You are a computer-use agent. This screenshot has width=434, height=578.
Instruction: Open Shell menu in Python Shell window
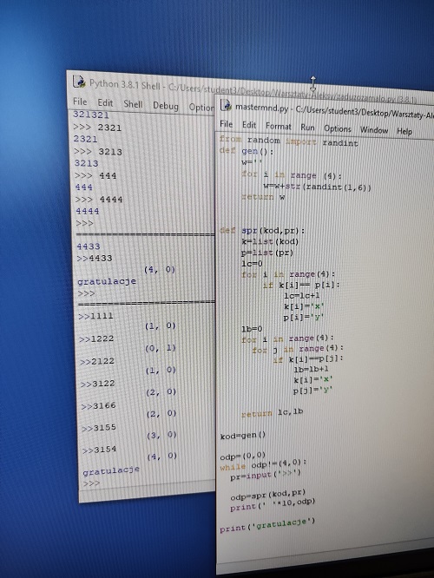(133, 104)
